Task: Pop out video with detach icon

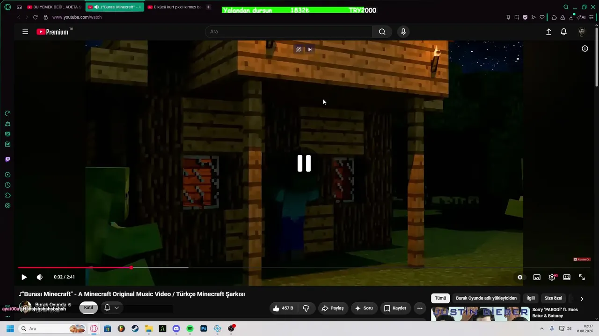Action: pos(299,49)
